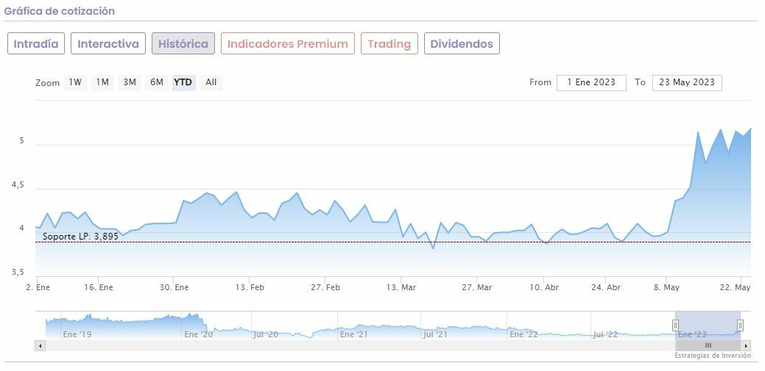The image size is (765, 371).
Task: Click the To date field
Action: click(687, 82)
